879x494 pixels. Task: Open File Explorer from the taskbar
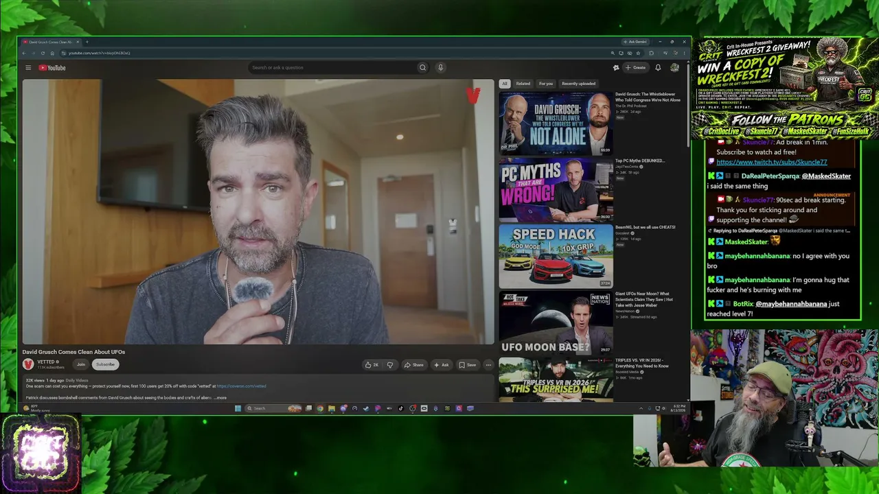[332, 408]
